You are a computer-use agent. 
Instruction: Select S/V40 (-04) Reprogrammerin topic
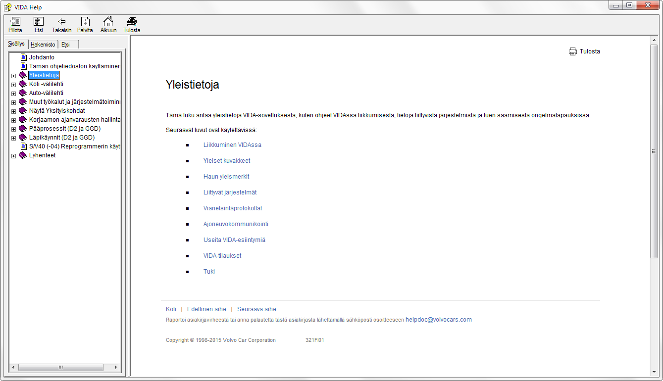(75, 146)
